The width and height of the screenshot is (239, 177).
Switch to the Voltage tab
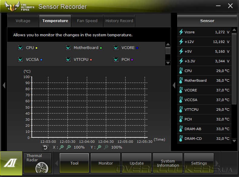tap(23, 21)
